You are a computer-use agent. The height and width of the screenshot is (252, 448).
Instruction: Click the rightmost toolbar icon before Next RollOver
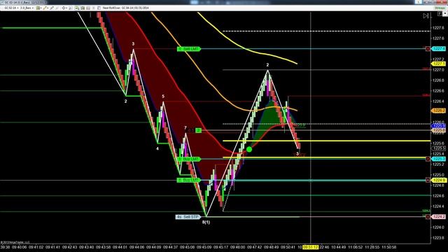pos(99,8)
